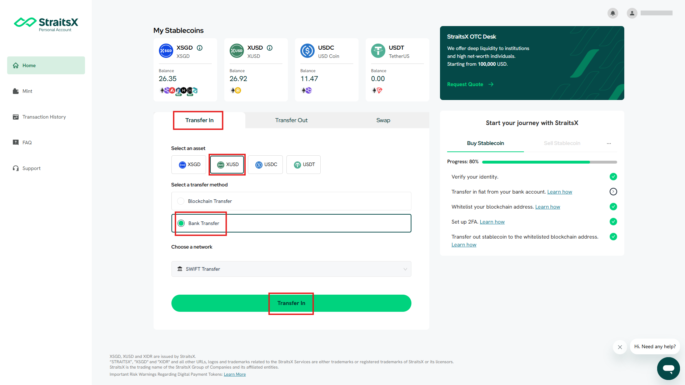Click the StraitsX OTC Desk banner heading

(x=471, y=36)
